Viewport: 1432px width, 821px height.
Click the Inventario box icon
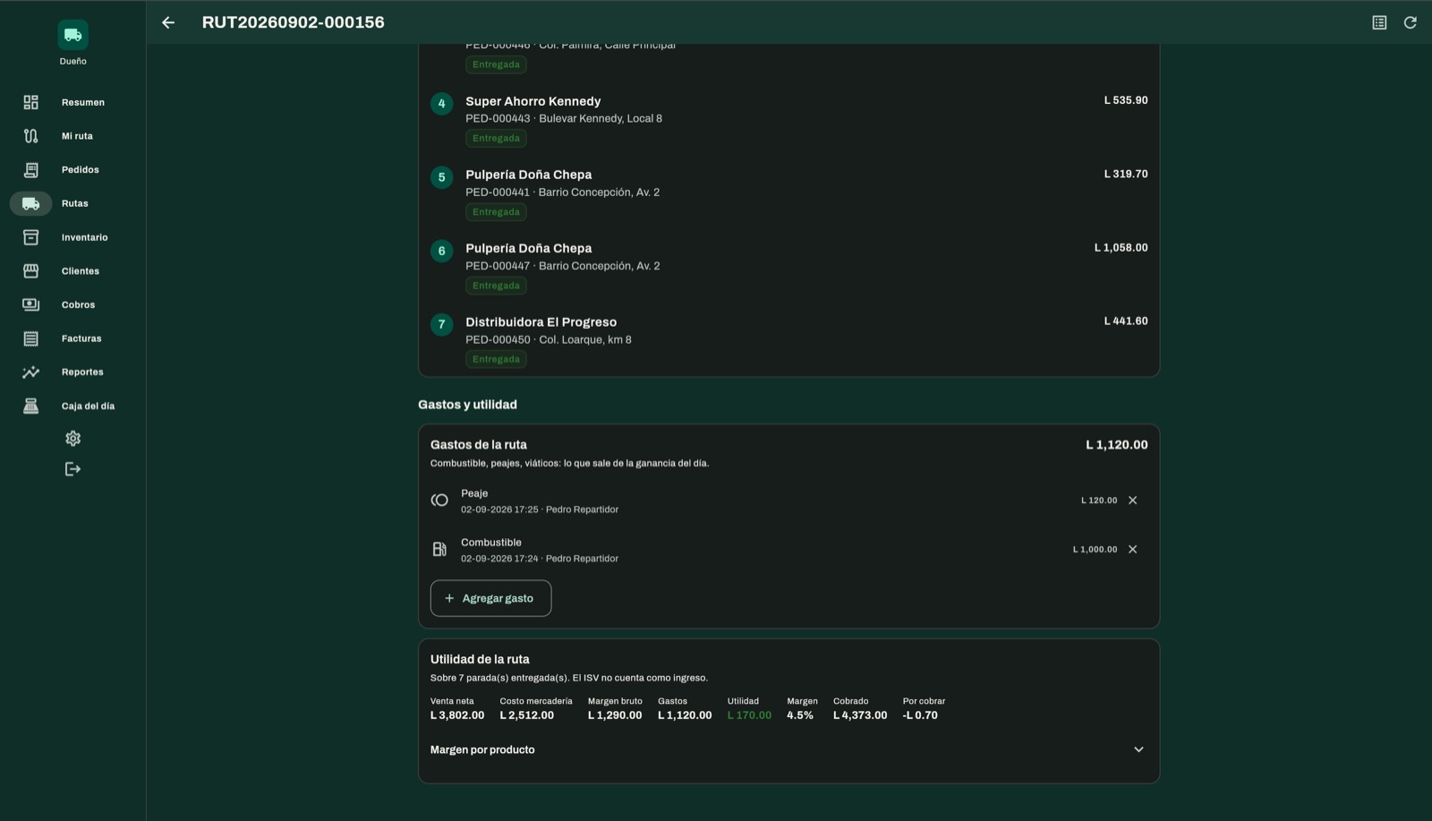31,237
